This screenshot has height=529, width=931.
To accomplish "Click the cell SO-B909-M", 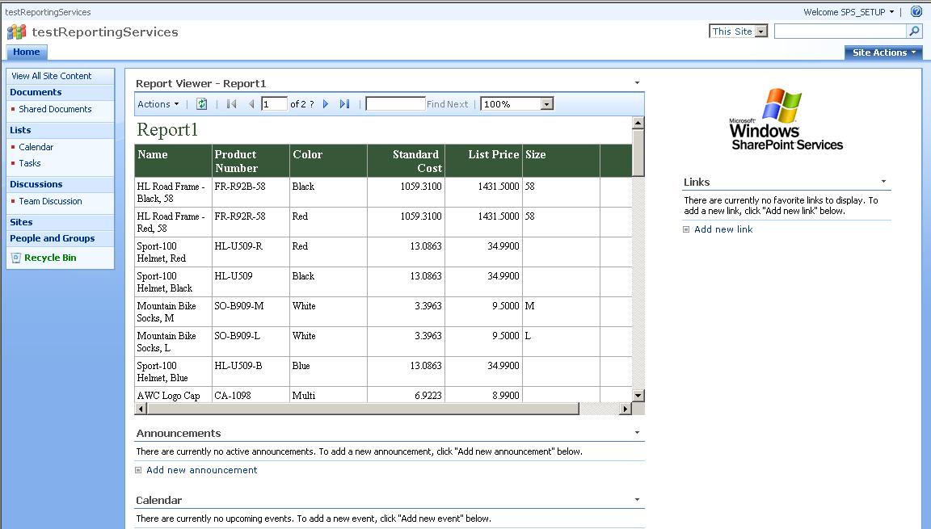I will click(251, 312).
